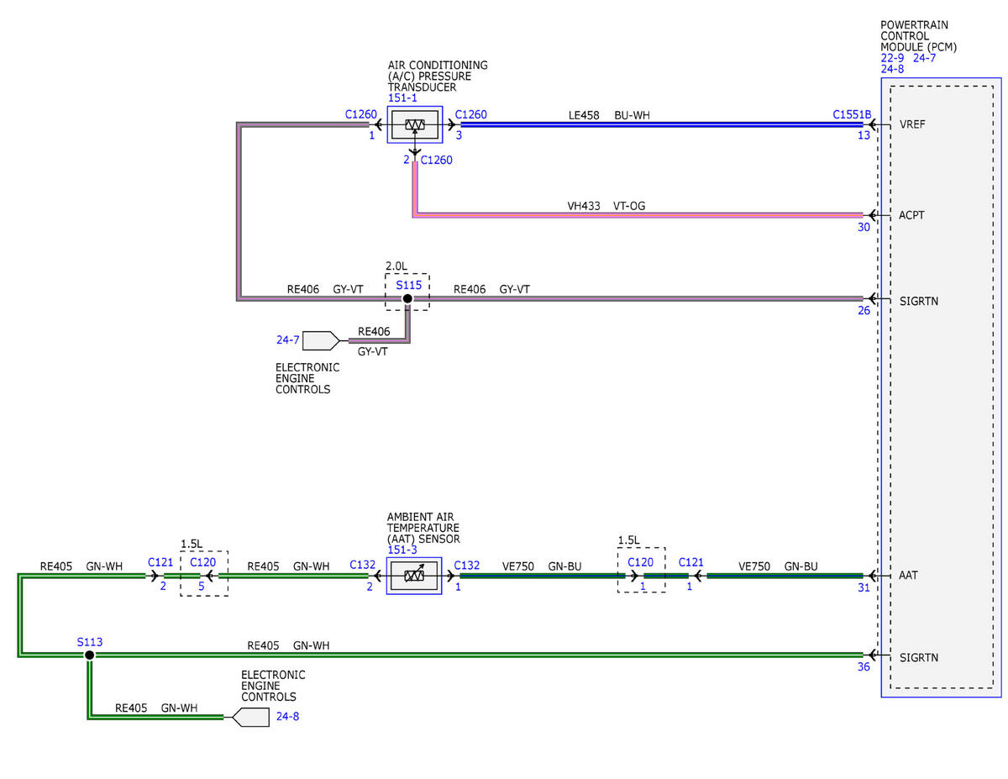Viewport: 1008px width, 779px height.
Task: Click the off-page arrow symbol beside RE405
Action: tap(250, 717)
